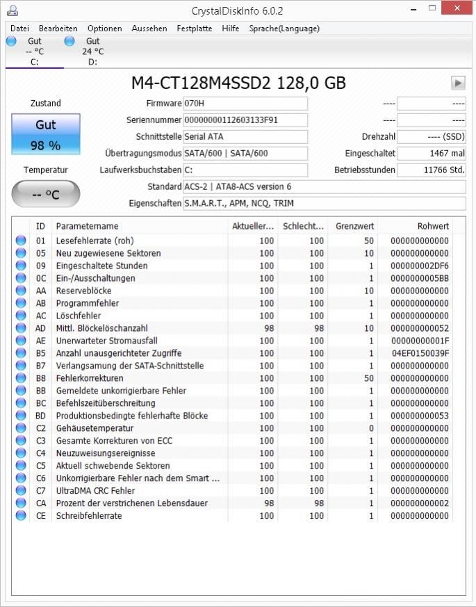Click status orb for Aktuell schwebende Sektoren
This screenshot has width=476, height=607.
coord(21,465)
